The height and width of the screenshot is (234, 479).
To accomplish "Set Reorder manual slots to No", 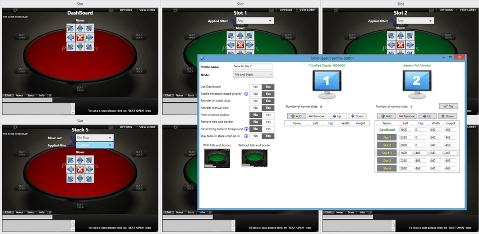I will tap(256, 108).
